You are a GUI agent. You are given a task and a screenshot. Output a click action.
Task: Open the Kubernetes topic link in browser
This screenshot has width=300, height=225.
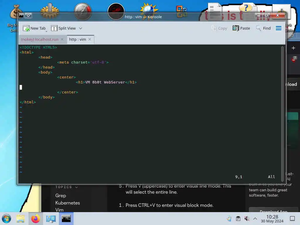tap(68, 203)
